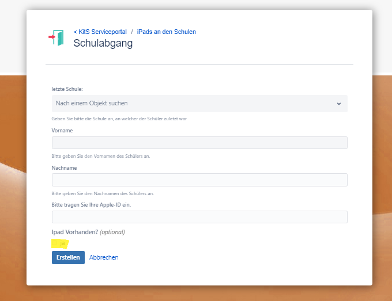Submit form with the Erstellen button
392x301 pixels.
click(x=68, y=257)
